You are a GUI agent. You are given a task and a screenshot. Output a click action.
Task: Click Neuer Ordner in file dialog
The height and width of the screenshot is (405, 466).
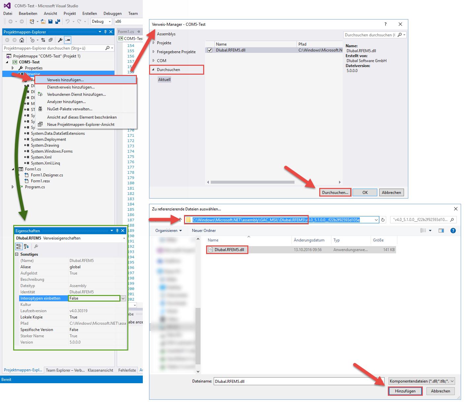(x=204, y=231)
